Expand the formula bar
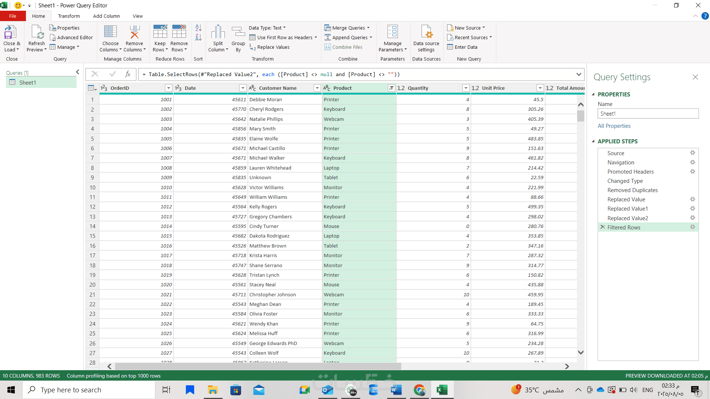This screenshot has width=710, height=399. click(579, 74)
